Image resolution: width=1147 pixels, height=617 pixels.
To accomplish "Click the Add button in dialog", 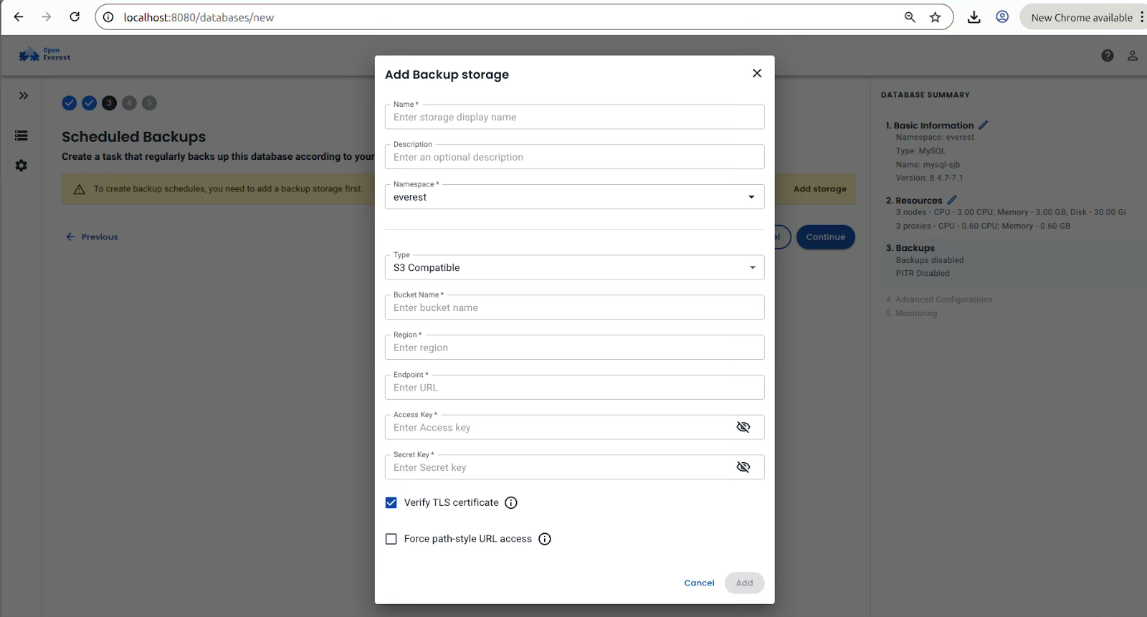I will (x=744, y=583).
